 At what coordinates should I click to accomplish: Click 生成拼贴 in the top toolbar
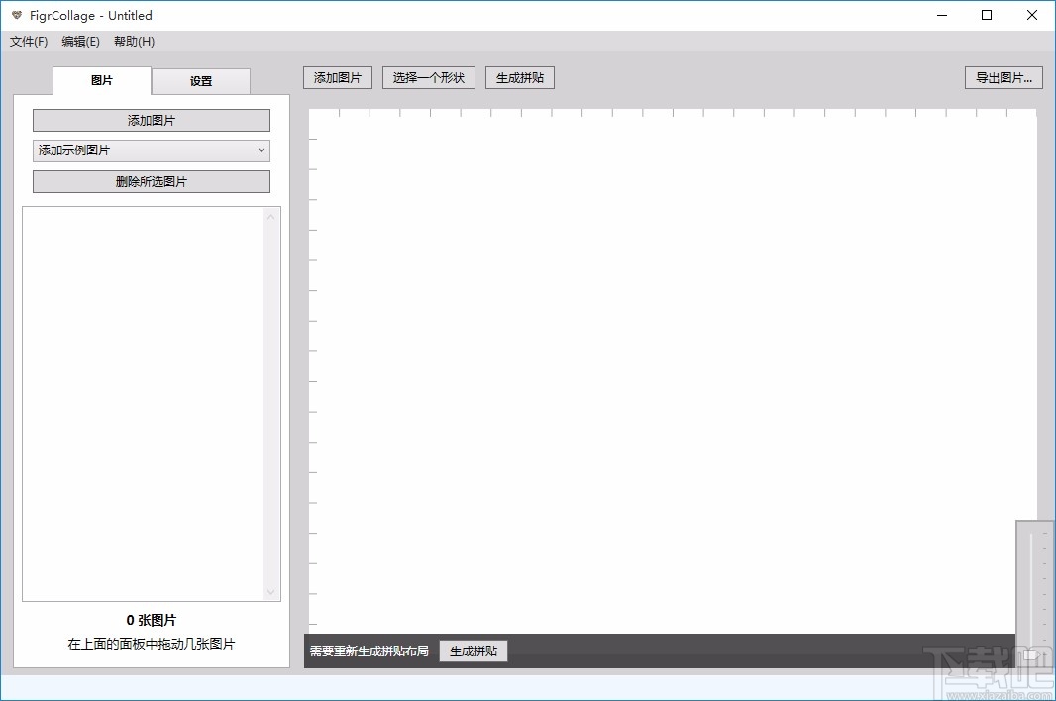click(520, 78)
